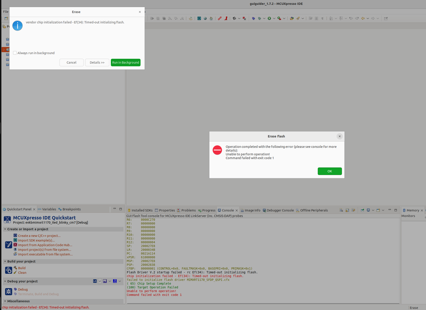The height and width of the screenshot is (310, 426).
Task: Collapse Build your project section
Action: (5, 261)
